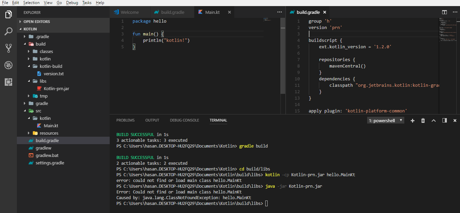This screenshot has height=213, width=460.
Task: Switch to the Welcome editor tab
Action: click(x=130, y=12)
